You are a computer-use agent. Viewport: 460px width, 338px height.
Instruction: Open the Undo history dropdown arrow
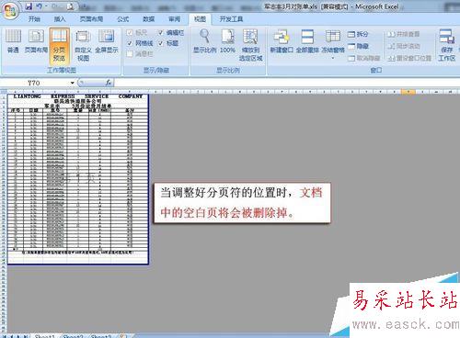[x=46, y=6]
